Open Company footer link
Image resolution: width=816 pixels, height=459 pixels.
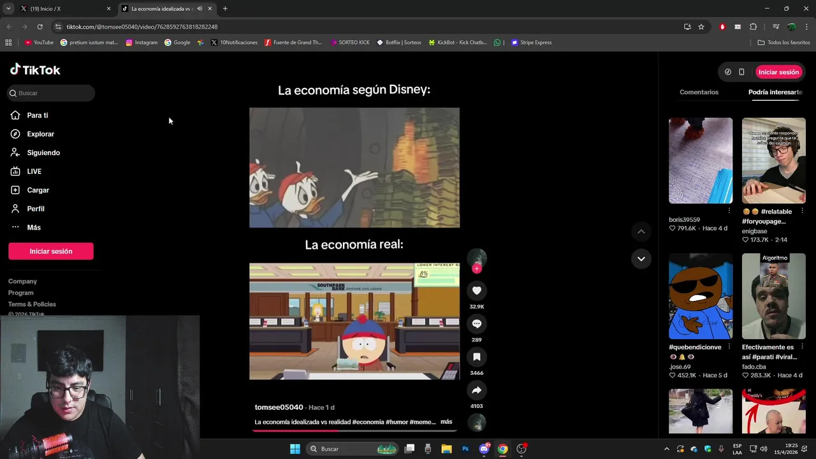(22, 281)
